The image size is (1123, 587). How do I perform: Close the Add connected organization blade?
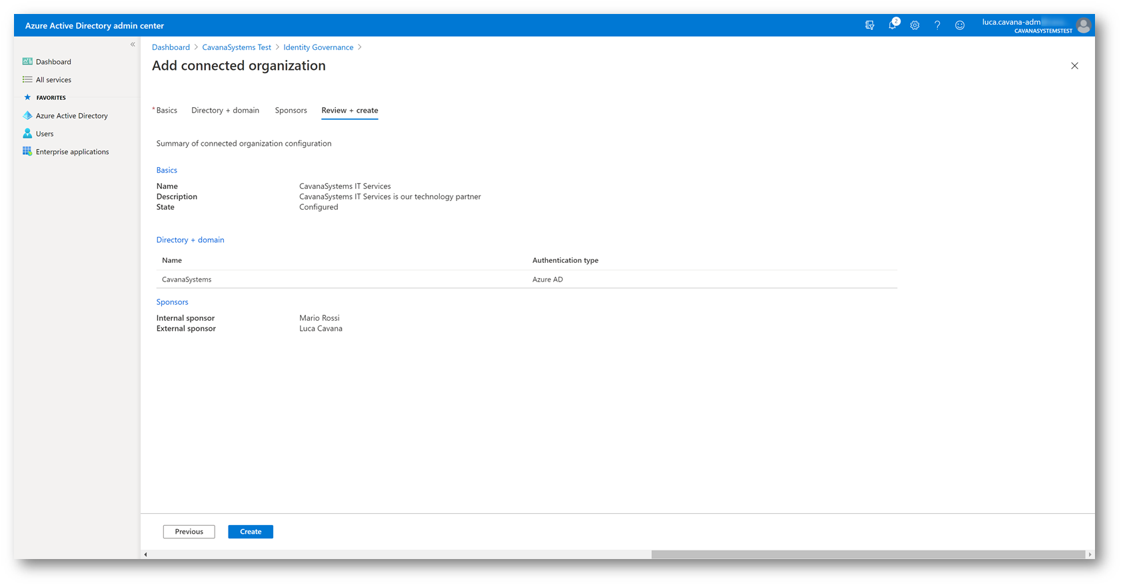pos(1074,66)
